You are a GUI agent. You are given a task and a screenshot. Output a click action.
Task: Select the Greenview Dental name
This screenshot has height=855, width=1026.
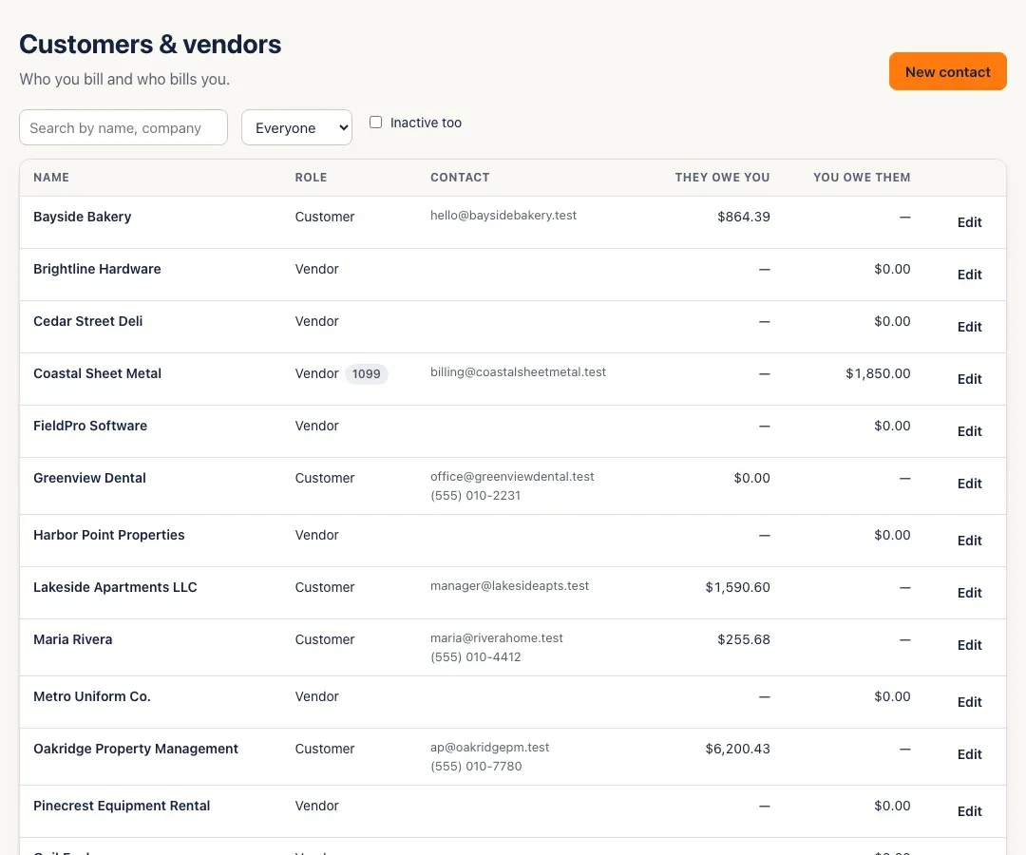[89, 478]
